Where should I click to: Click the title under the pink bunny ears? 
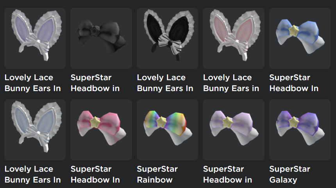231,83
